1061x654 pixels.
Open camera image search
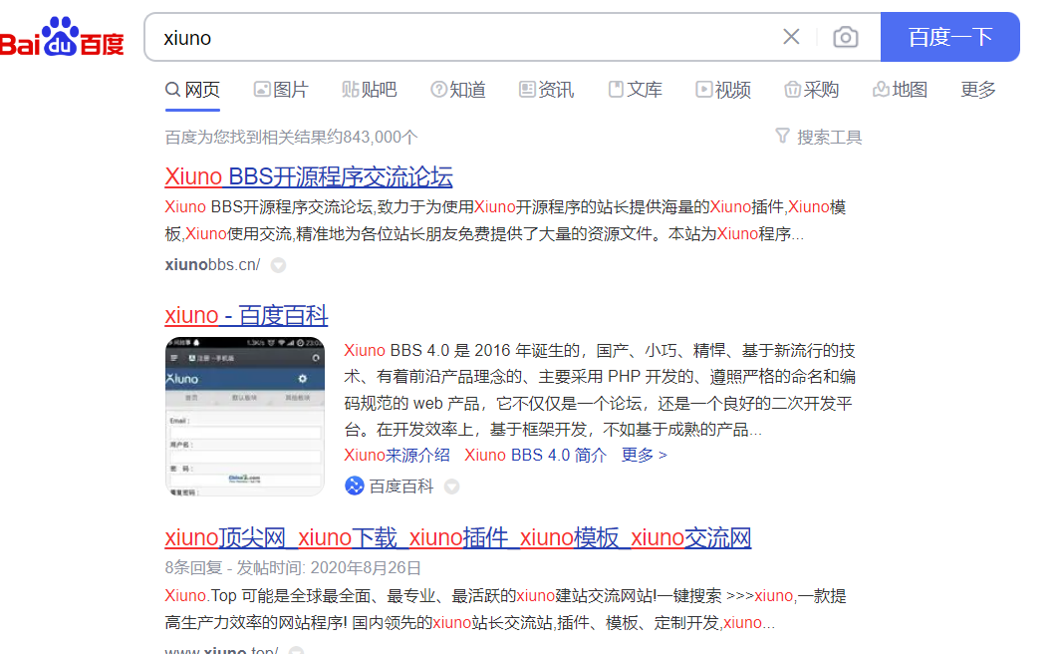point(845,38)
